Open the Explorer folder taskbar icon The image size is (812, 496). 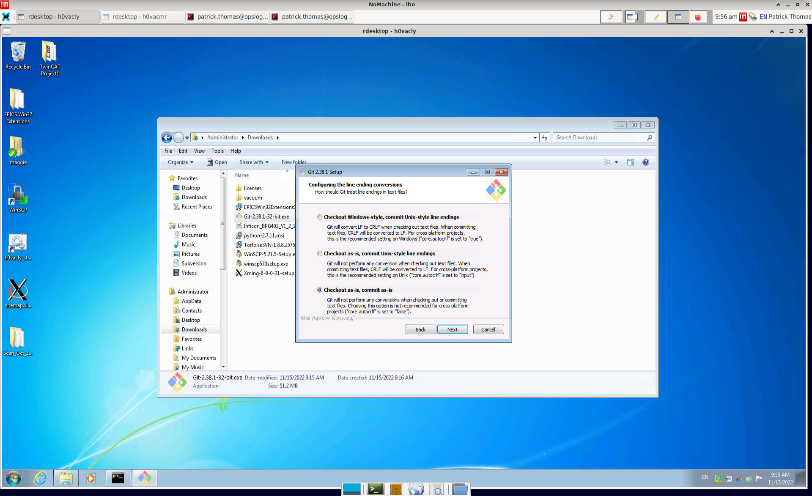coord(66,478)
